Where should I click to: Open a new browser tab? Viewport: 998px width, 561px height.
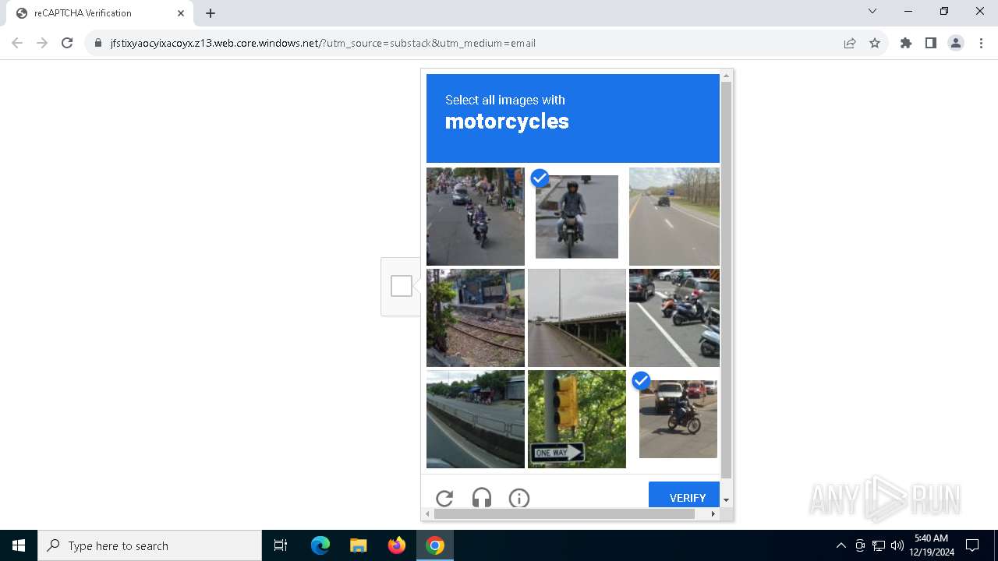click(211, 13)
